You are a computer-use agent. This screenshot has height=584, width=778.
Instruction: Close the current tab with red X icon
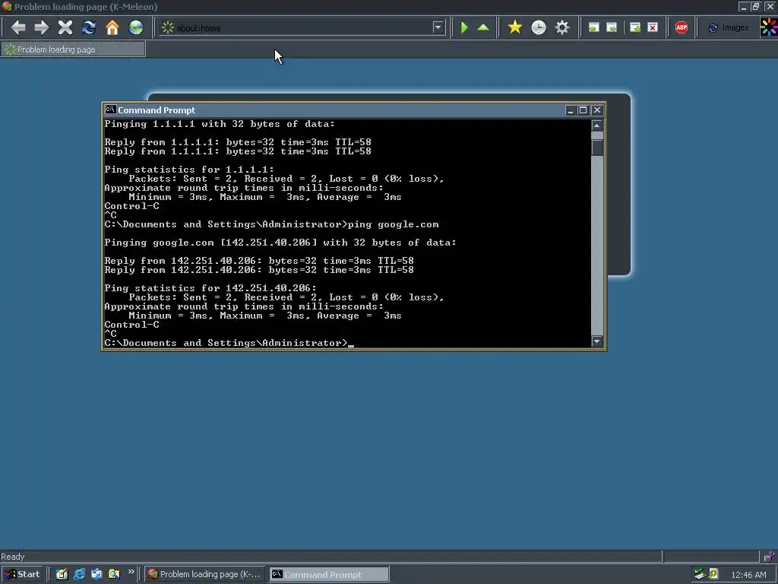point(653,28)
